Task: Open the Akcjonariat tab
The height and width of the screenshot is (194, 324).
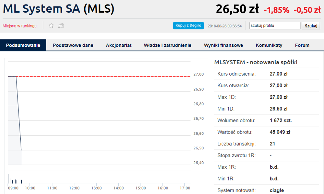Action: 119,45
